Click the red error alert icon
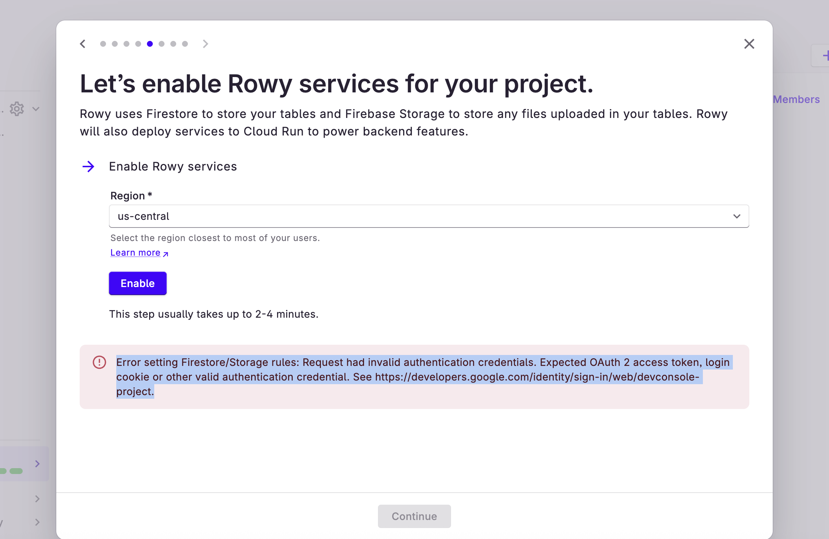The width and height of the screenshot is (829, 539). (x=99, y=362)
